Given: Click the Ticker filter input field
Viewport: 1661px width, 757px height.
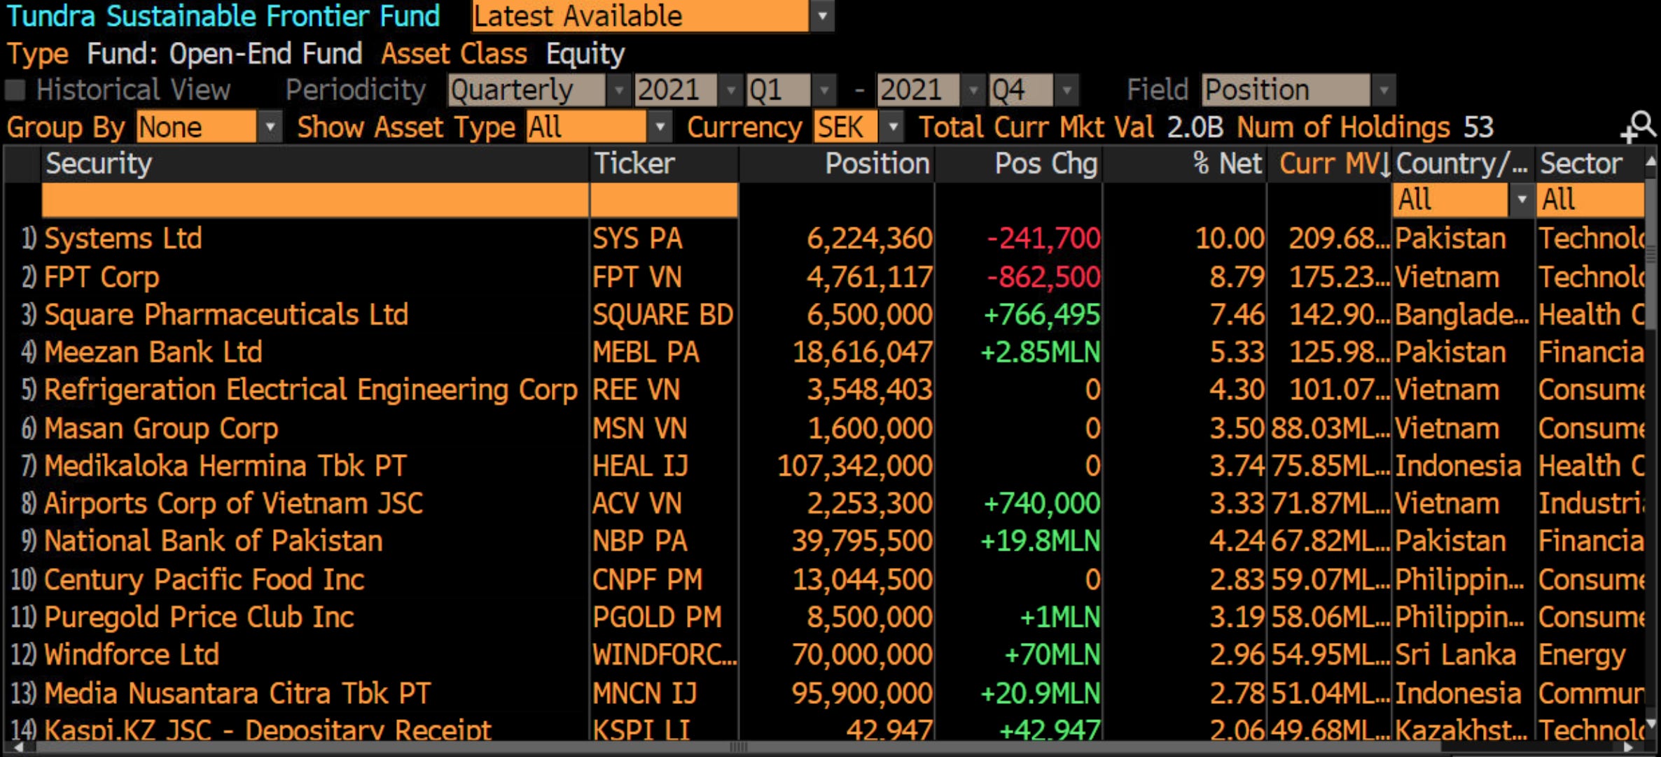Looking at the screenshot, I should (664, 200).
